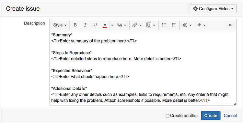The height and width of the screenshot is (123, 243).
Task: Click the Cancel link
Action: pyautogui.click(x=230, y=116)
